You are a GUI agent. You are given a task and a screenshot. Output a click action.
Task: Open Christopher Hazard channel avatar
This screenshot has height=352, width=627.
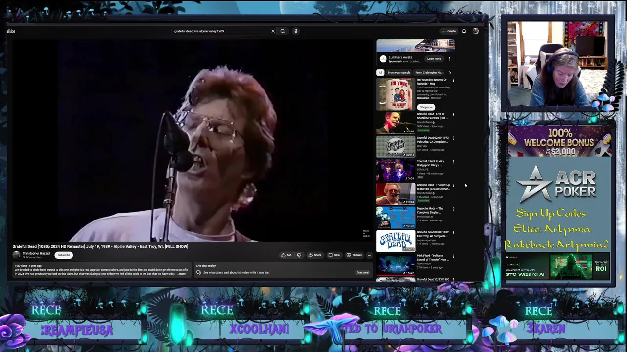click(x=16, y=255)
